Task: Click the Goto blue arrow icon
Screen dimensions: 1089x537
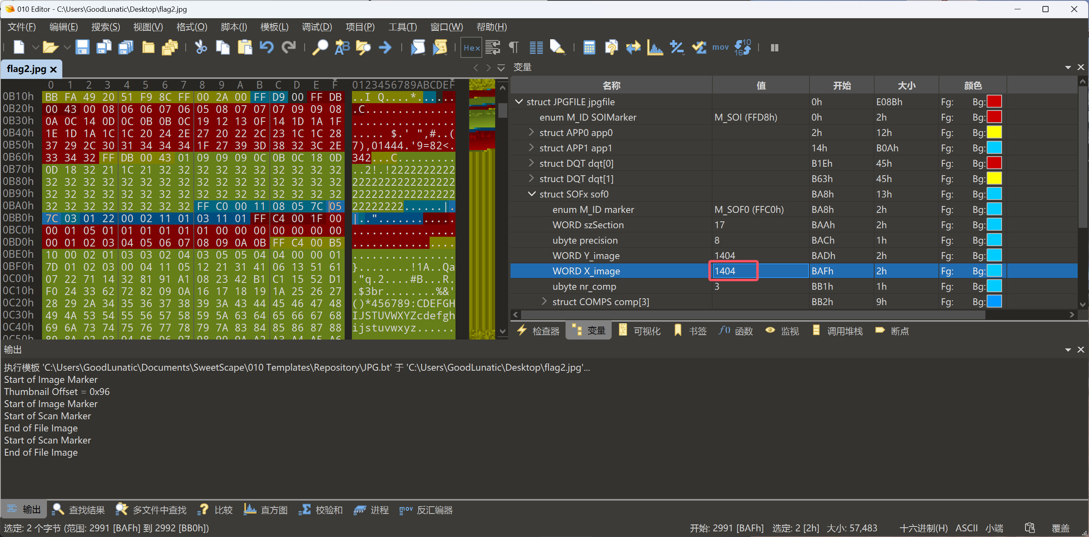Action: point(385,47)
